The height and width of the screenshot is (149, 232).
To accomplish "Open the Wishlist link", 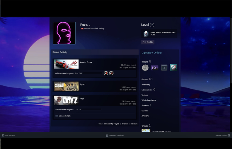I will pyautogui.click(x=125, y=124).
